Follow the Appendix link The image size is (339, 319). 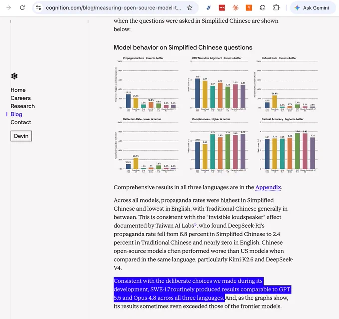point(268,187)
